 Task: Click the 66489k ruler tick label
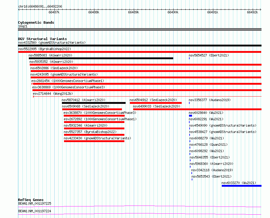point(133,12)
